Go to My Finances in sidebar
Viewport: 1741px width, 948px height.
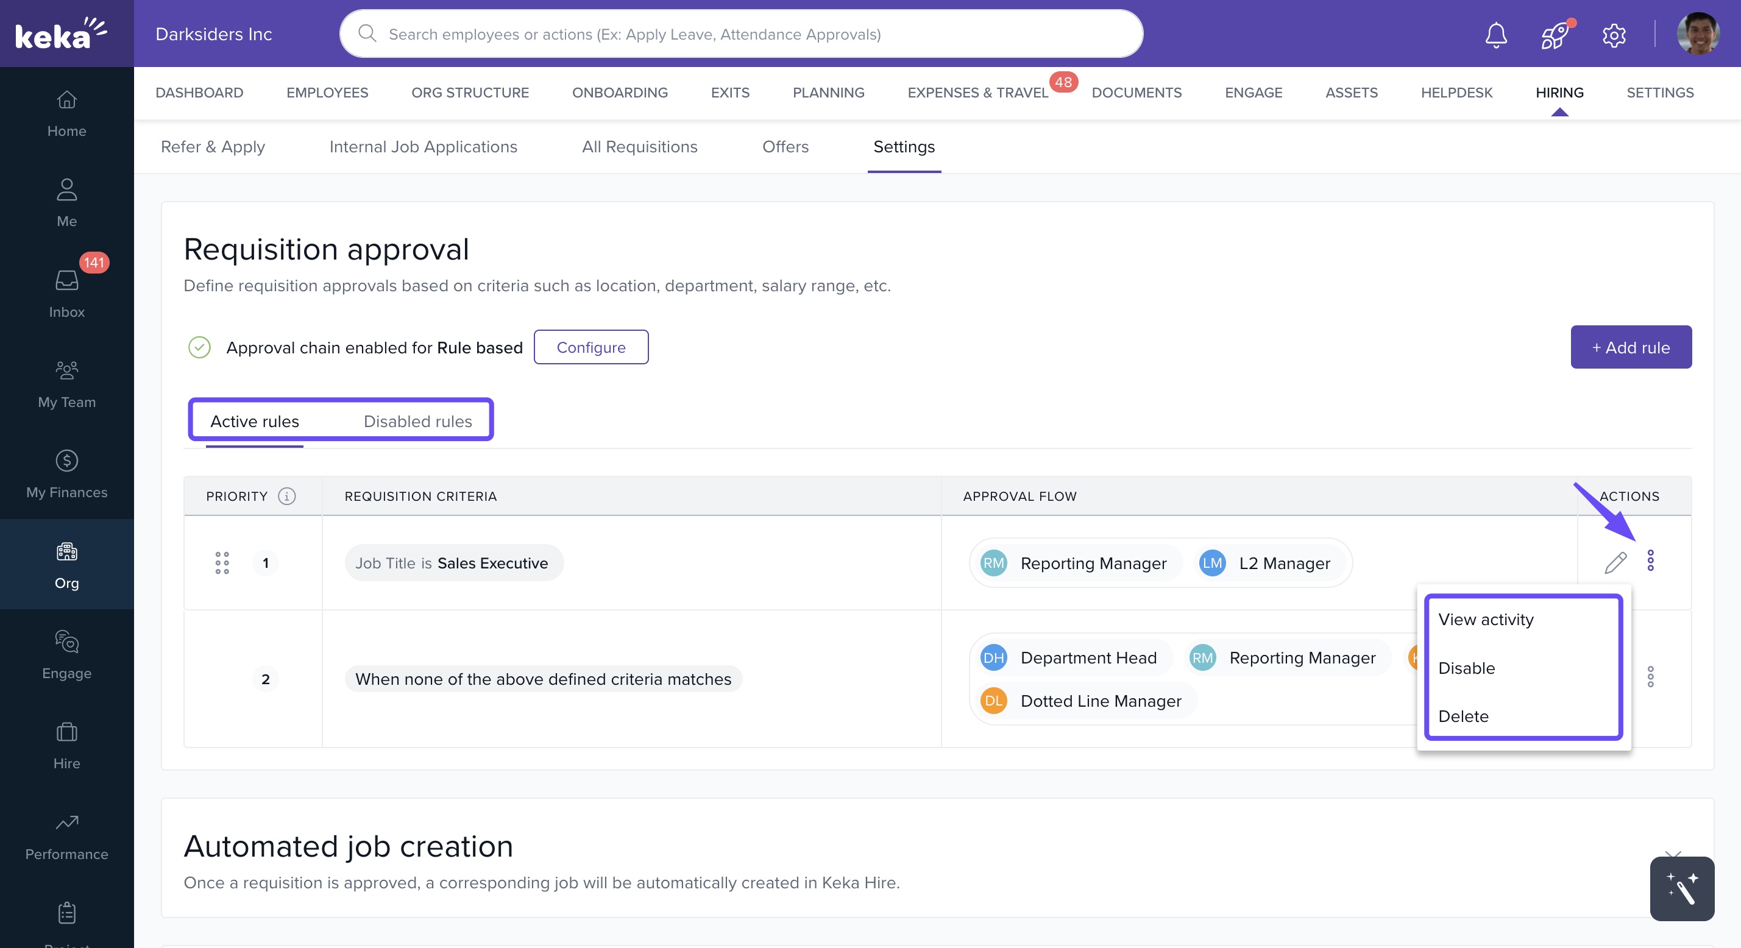coord(66,473)
